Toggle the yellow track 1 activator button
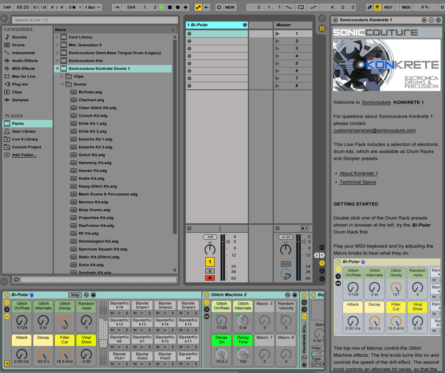Viewport: 445px width, 373px height. 210,262
